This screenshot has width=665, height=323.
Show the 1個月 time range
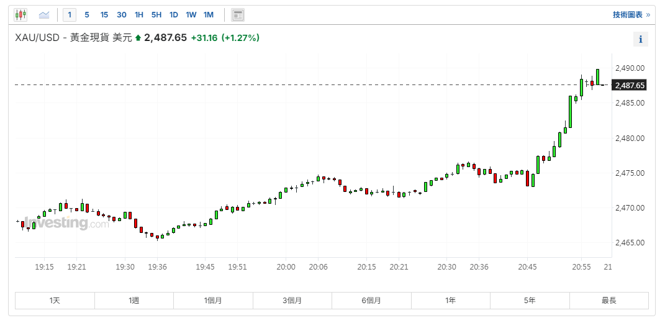[213, 301]
